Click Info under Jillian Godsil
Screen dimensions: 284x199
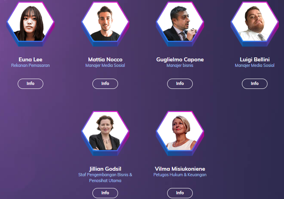pyautogui.click(x=105, y=193)
